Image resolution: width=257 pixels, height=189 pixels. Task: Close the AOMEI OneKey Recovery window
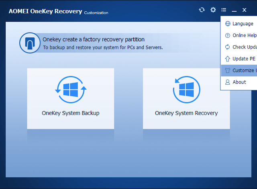pyautogui.click(x=244, y=10)
